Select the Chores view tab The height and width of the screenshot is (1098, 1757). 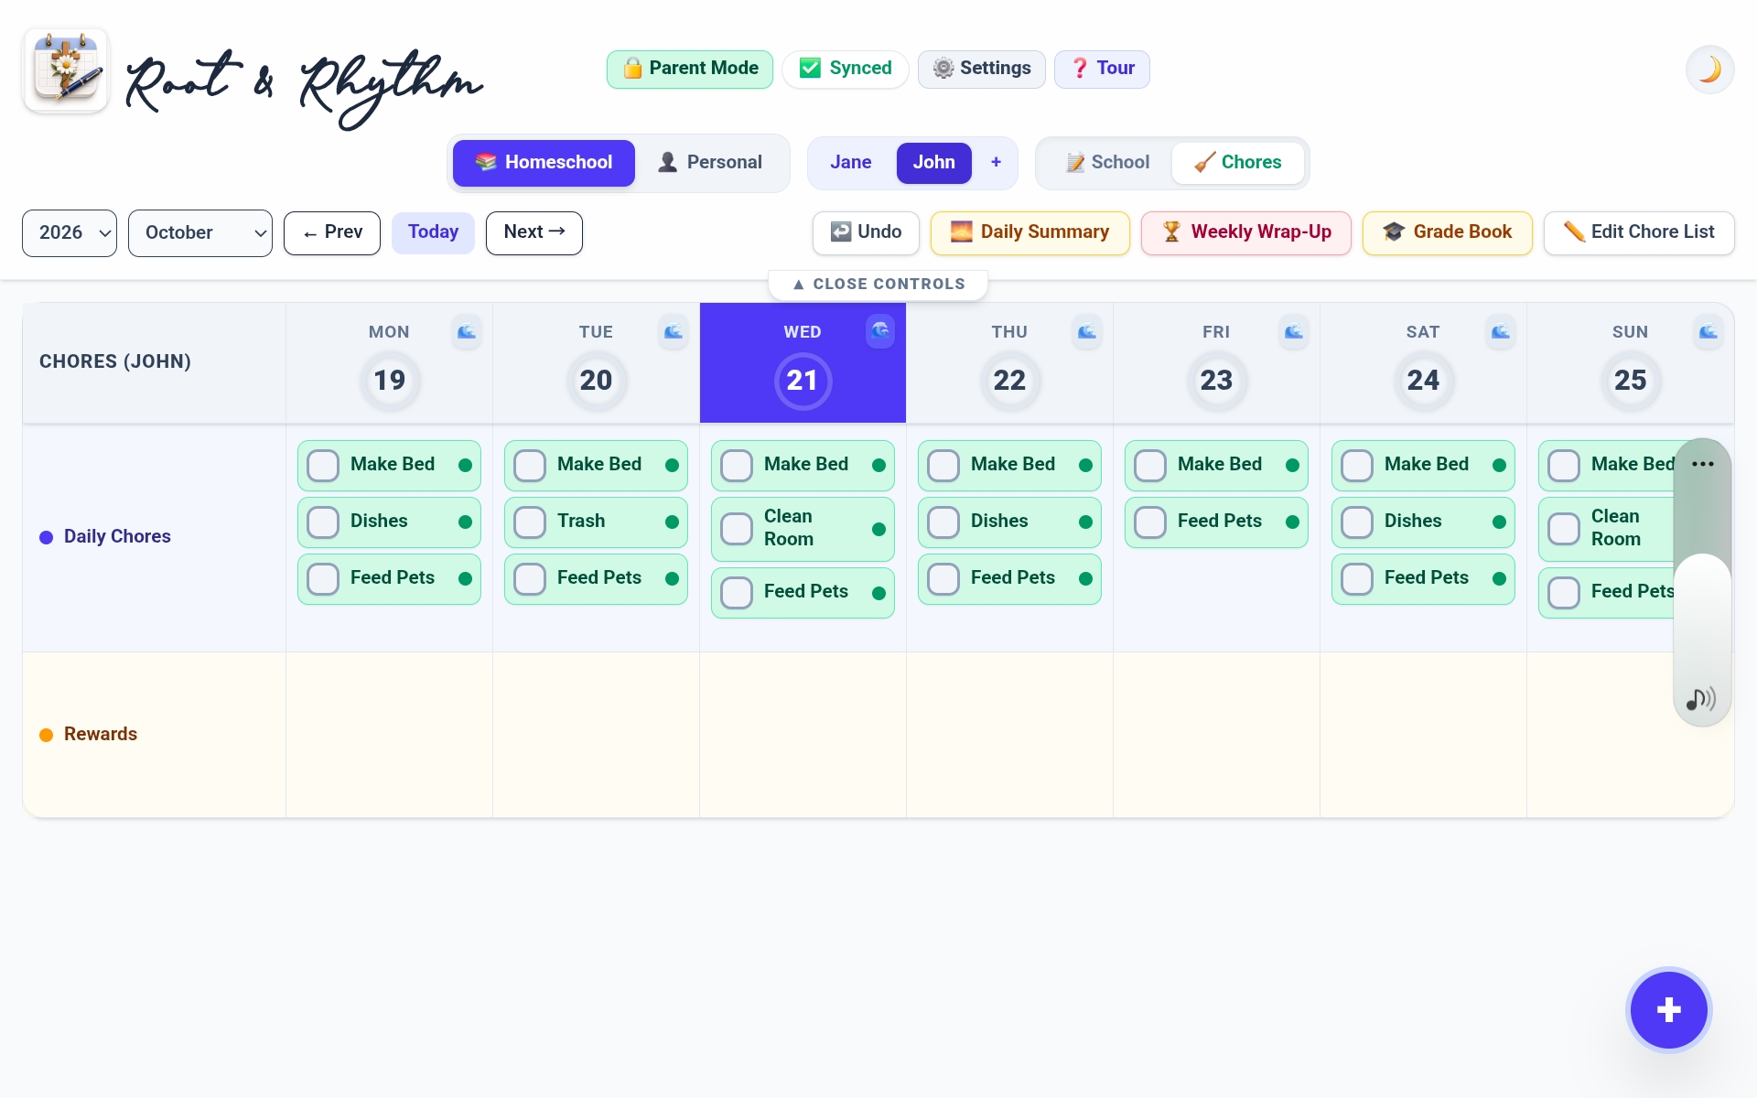[1238, 163]
